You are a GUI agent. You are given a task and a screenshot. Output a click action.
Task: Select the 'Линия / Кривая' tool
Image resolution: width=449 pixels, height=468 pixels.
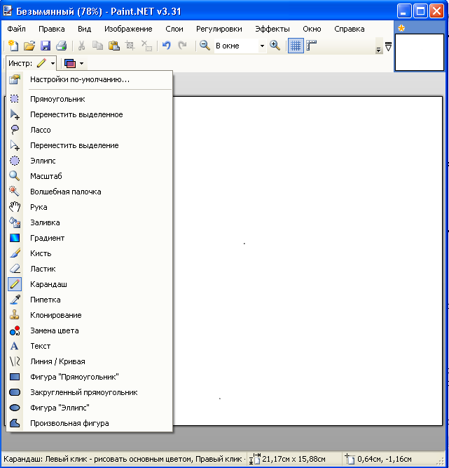[90, 362]
